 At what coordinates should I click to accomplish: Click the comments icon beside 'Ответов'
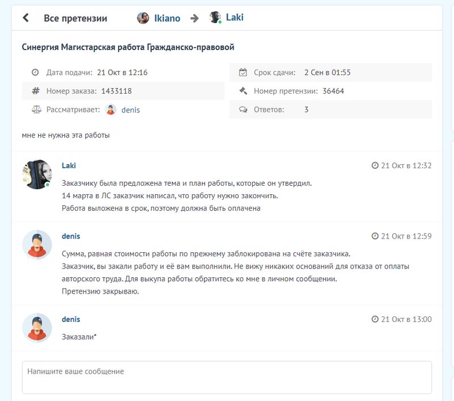(243, 110)
